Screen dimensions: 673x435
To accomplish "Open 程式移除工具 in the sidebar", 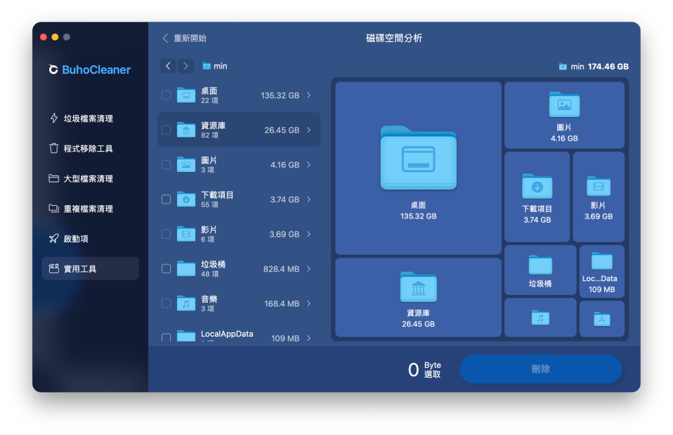I will click(x=90, y=149).
